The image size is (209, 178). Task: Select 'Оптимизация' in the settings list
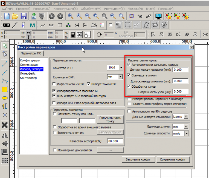[x=29, y=65]
